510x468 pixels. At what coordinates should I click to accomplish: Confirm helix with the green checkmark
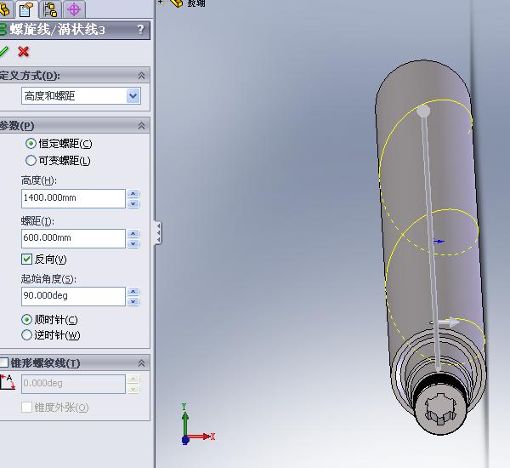pyautogui.click(x=4, y=51)
